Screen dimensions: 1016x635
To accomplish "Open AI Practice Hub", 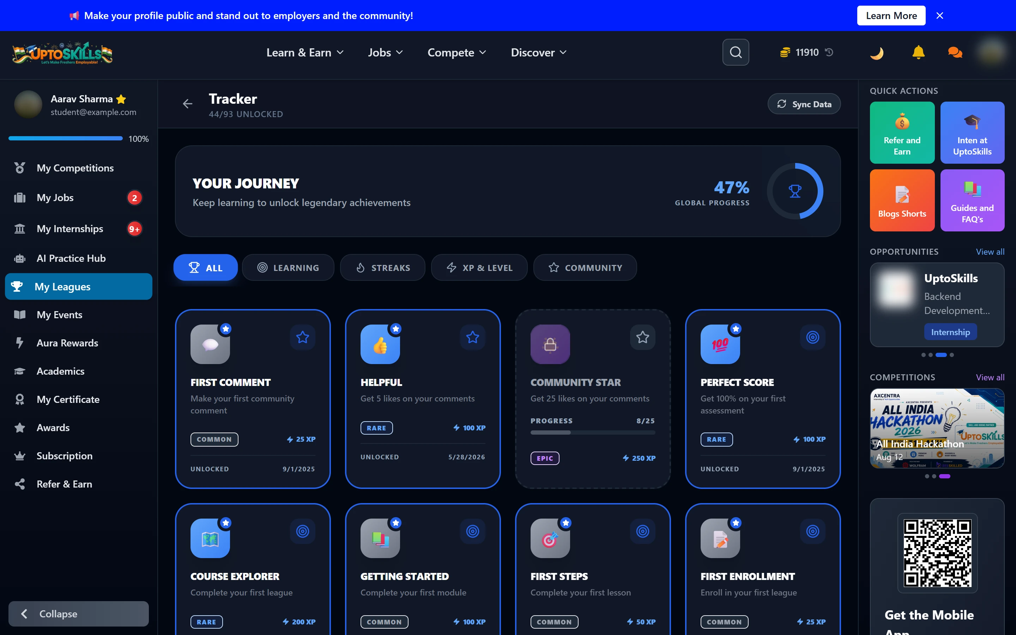I will pyautogui.click(x=79, y=258).
